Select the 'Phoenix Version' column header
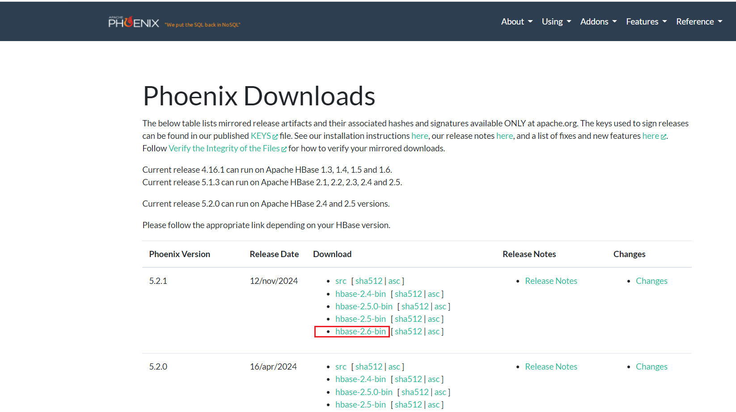 (x=179, y=254)
